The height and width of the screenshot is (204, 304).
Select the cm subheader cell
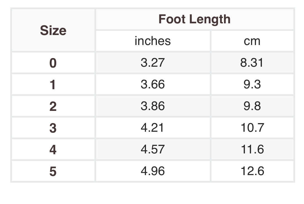pyautogui.click(x=252, y=41)
